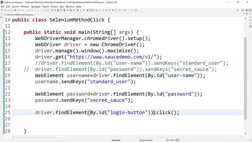Image resolution: width=252 pixels, height=142 pixels.
Task: Expand the Debug dropdown arrow
Action: [x=55, y=10]
